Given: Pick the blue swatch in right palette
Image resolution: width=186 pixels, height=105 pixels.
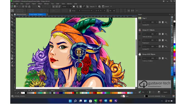Looking at the screenshot, I should pyautogui.click(x=175, y=44).
